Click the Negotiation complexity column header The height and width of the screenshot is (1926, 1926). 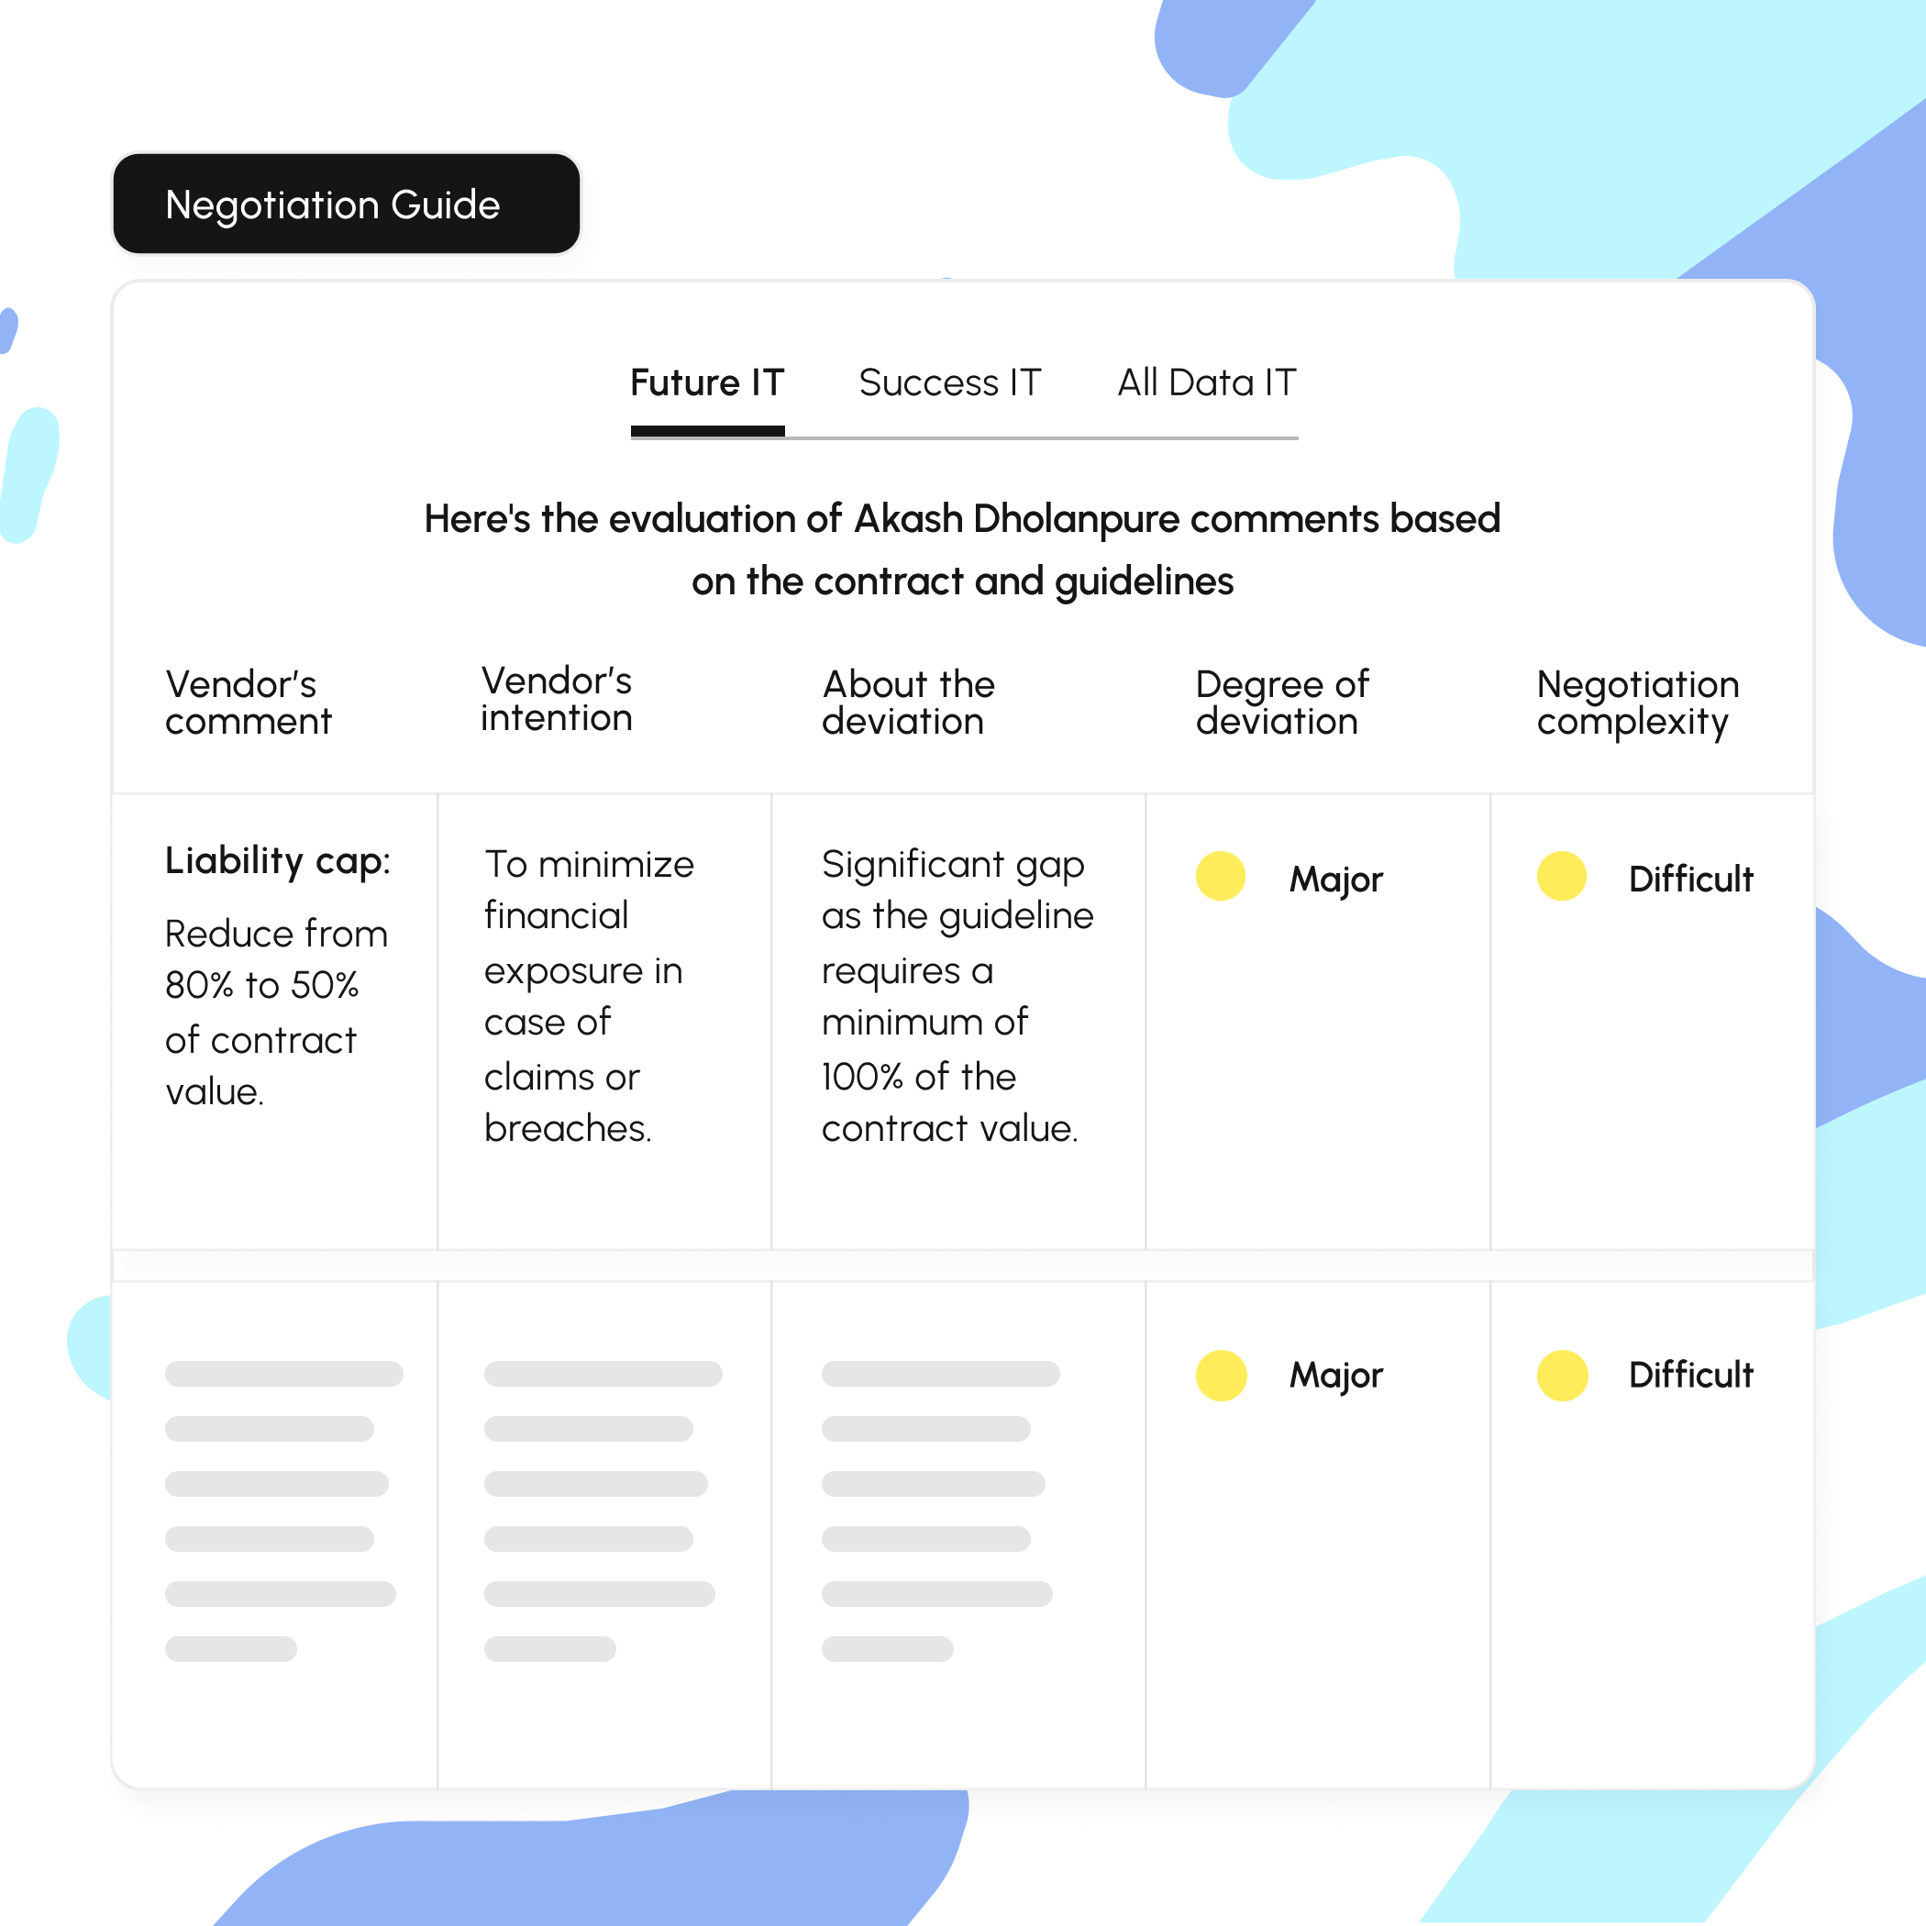(x=1637, y=703)
